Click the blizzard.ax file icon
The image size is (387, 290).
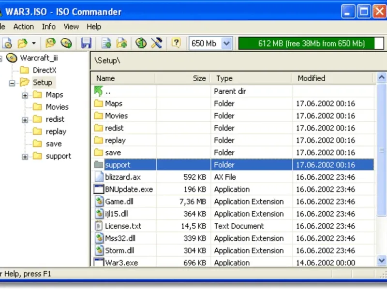tap(99, 177)
